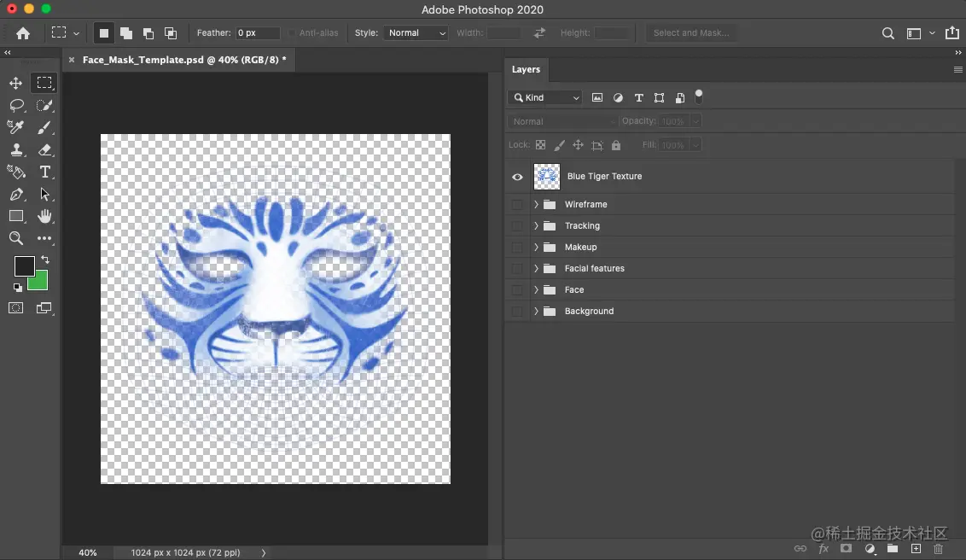
Task: Show the Makeup group
Action: click(517, 247)
